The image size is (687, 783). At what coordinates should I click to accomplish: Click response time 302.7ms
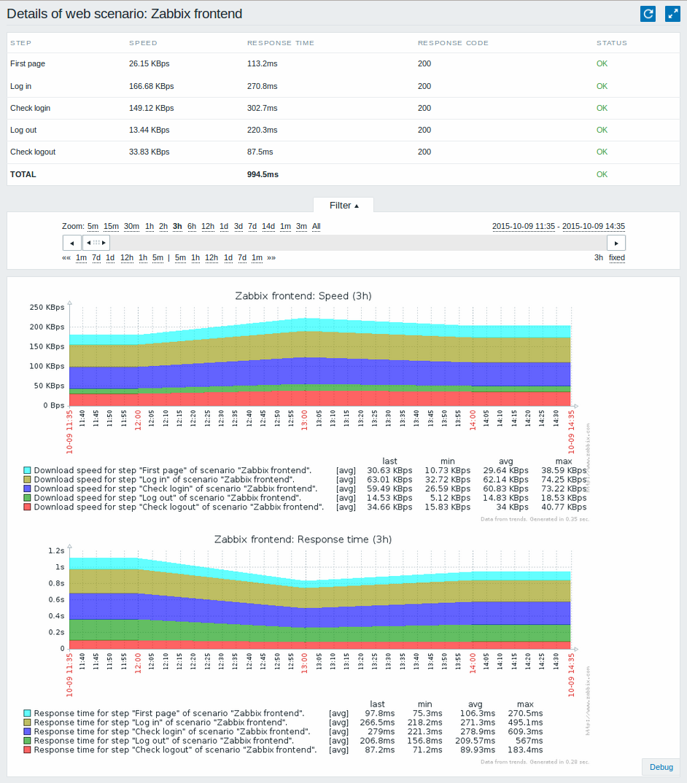[263, 108]
